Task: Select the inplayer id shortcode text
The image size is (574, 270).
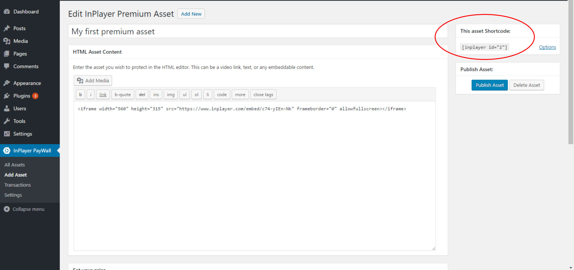Action: 484,47
